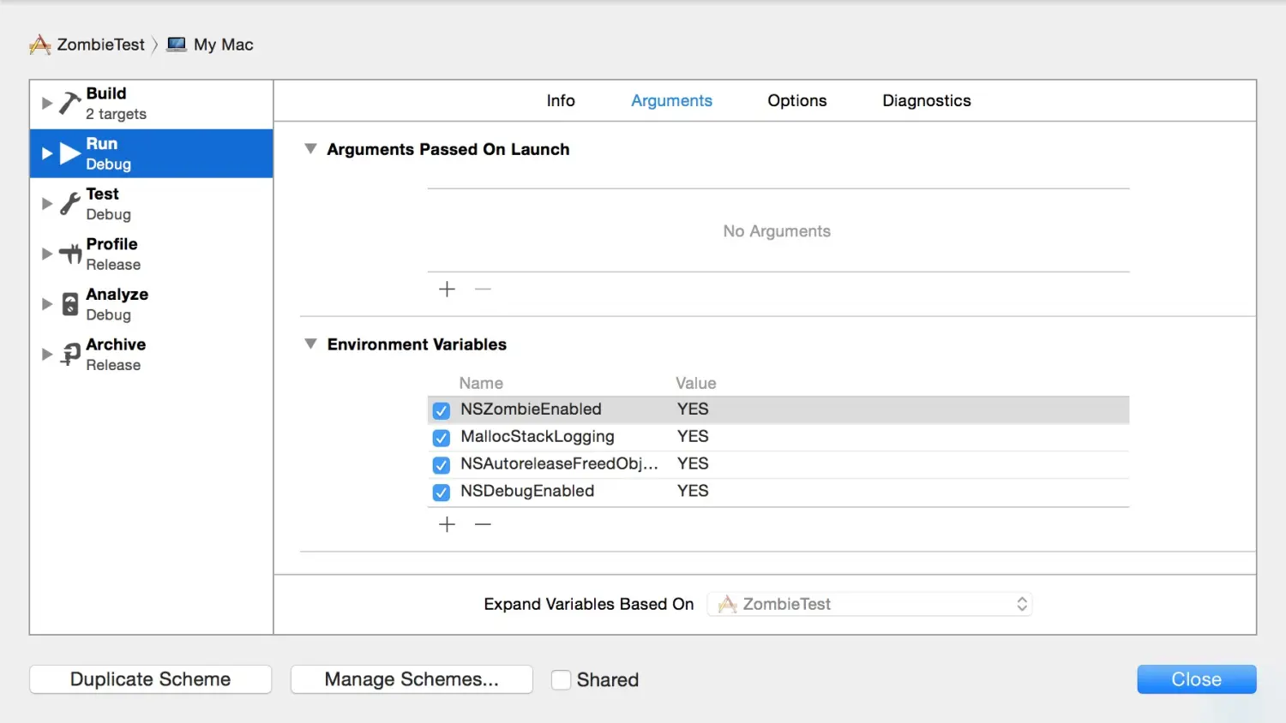Select the Test Debug action row
This screenshot has width=1286, height=723.
click(x=152, y=204)
